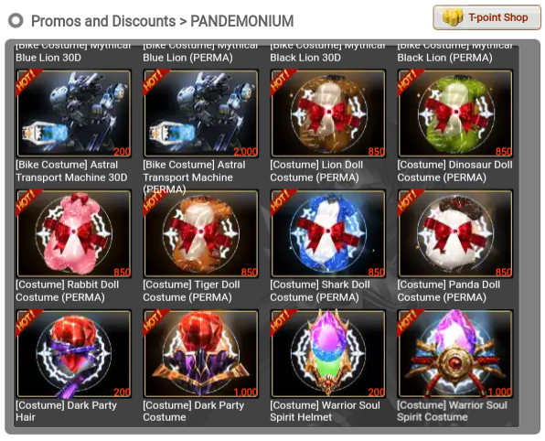Select the Astral Transport Machine PERMA image

click(200, 113)
